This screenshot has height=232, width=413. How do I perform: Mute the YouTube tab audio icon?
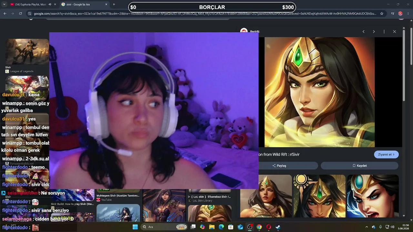(x=50, y=5)
